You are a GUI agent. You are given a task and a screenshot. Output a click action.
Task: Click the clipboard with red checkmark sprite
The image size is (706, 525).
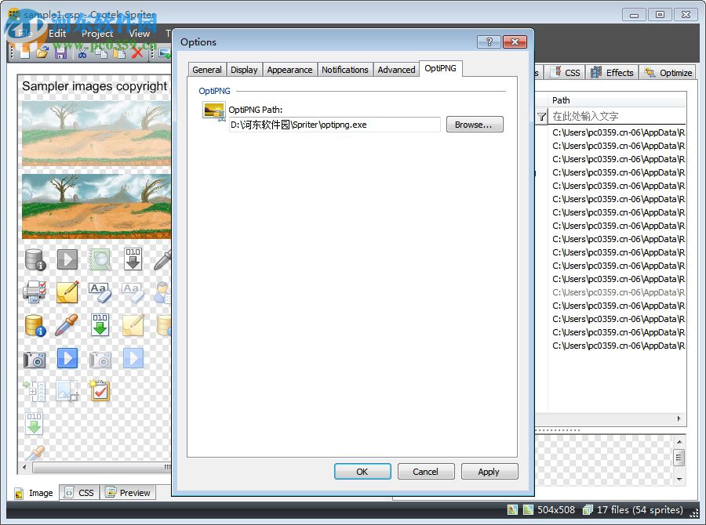pos(100,390)
